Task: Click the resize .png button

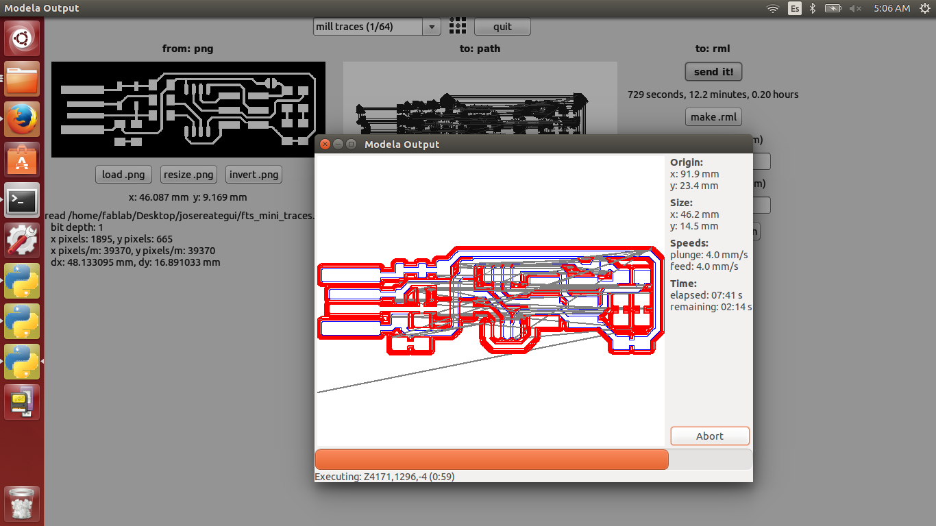Action: 188,175
